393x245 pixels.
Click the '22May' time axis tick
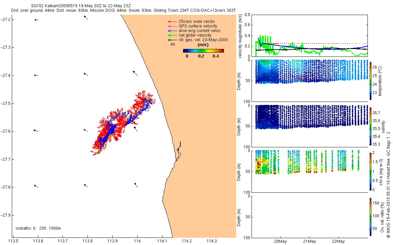[338, 241]
